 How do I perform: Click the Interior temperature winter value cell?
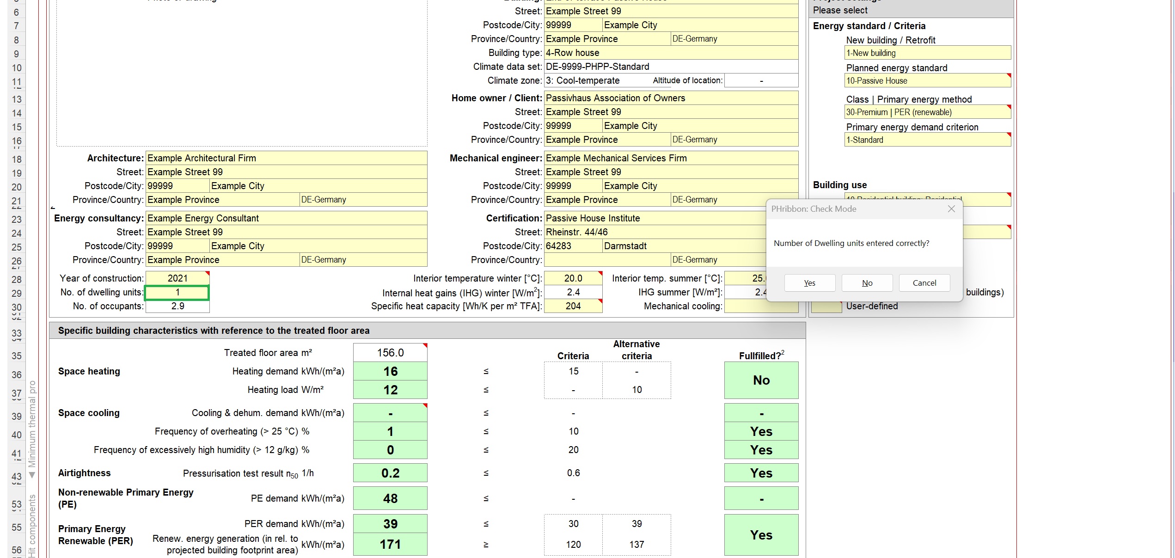click(x=573, y=278)
